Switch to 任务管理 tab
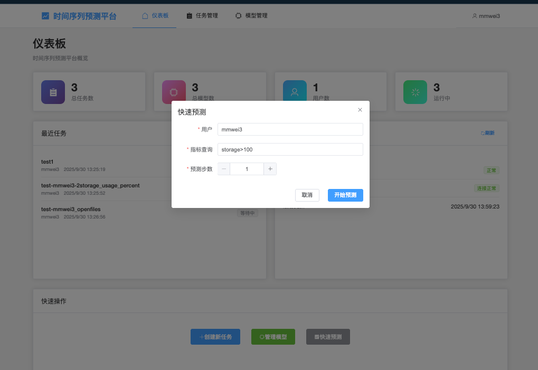538x370 pixels. pyautogui.click(x=202, y=16)
